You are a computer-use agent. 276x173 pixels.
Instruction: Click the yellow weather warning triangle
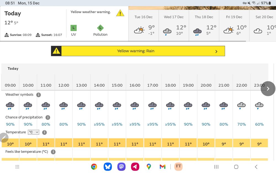(120, 13)
